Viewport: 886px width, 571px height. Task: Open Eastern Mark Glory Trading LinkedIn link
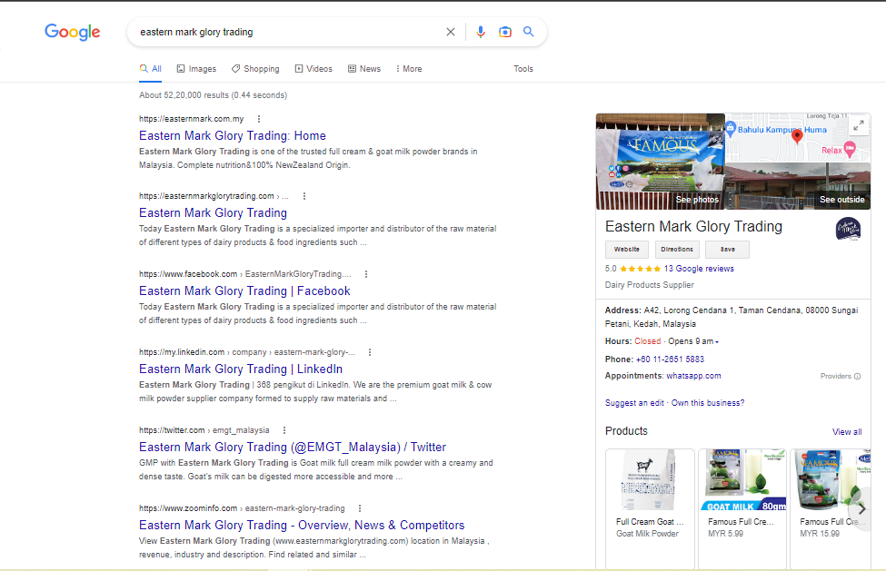pyautogui.click(x=241, y=369)
